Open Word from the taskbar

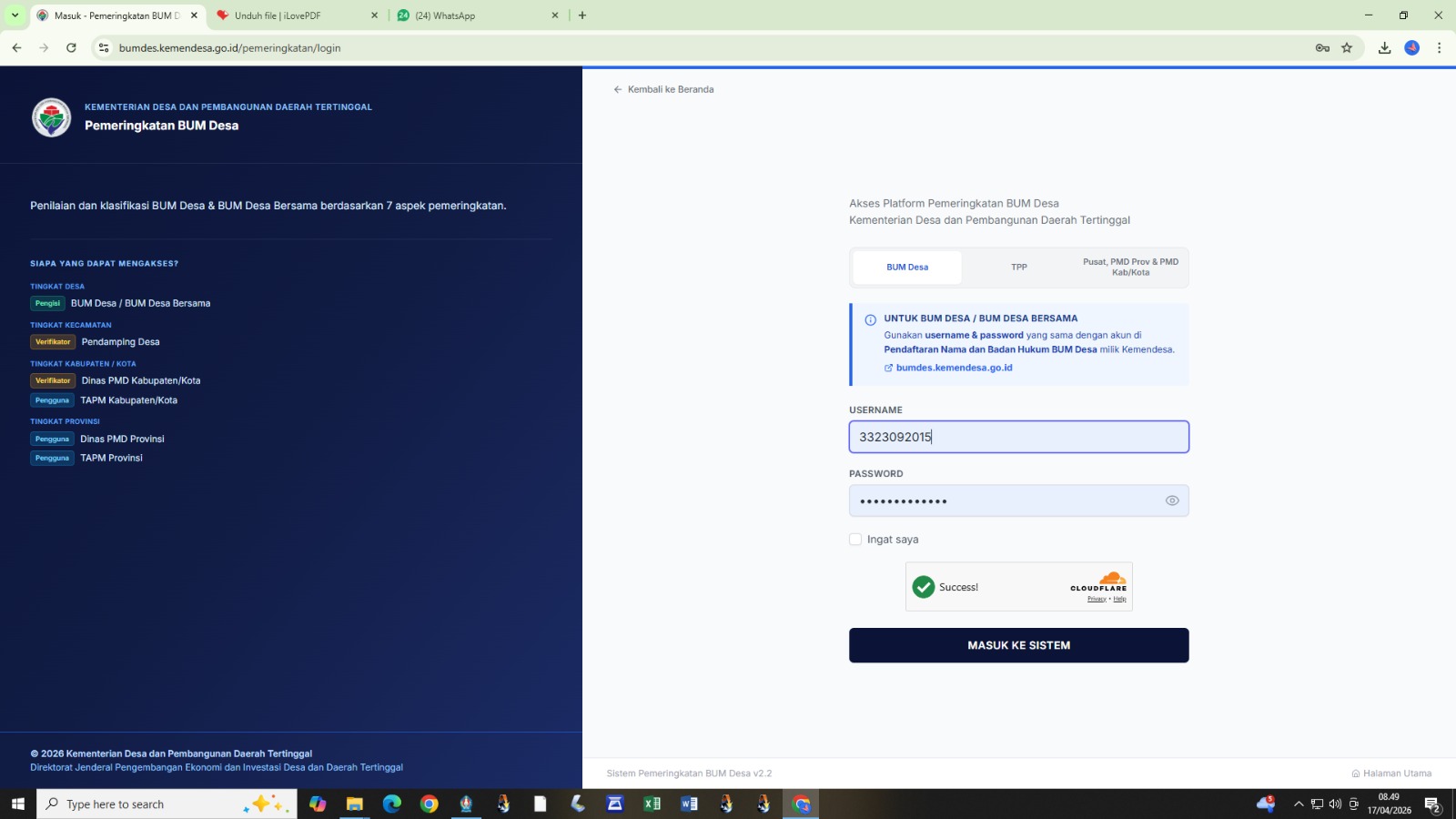pyautogui.click(x=690, y=804)
